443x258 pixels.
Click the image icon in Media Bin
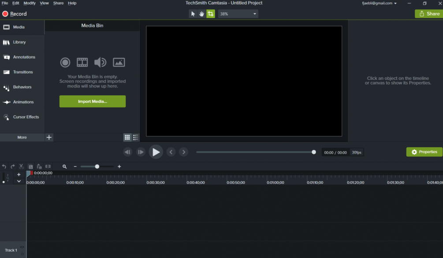coord(119,63)
